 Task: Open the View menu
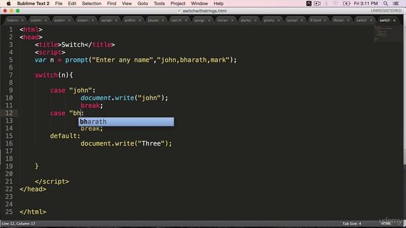click(x=127, y=3)
